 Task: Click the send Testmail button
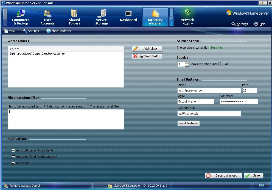point(188,123)
